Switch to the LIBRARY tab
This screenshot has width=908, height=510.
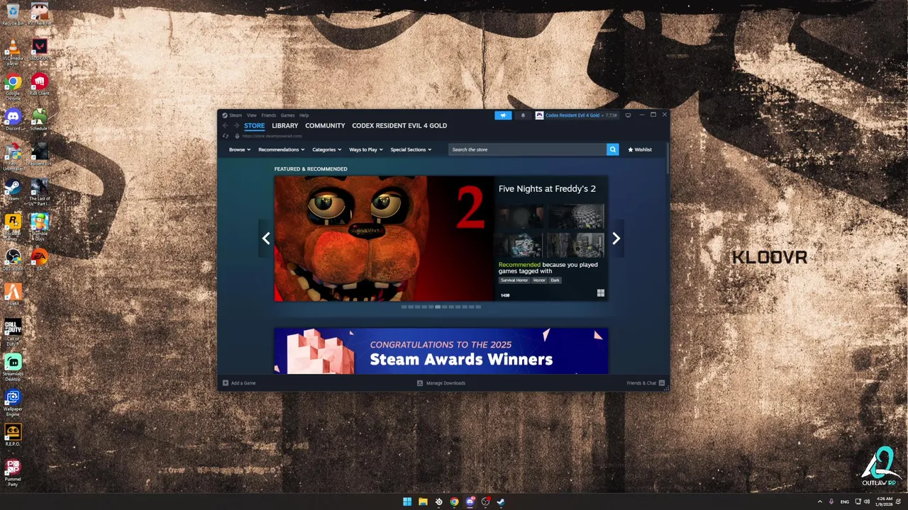[x=285, y=126]
